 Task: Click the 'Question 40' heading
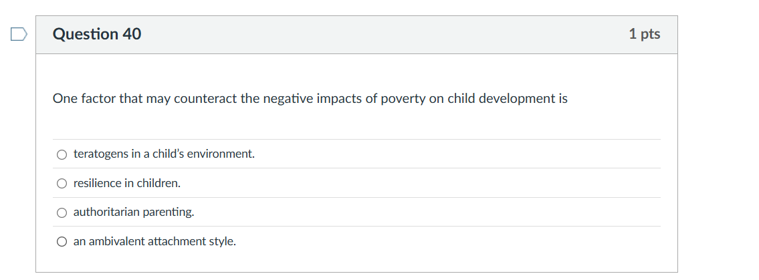coord(97,34)
